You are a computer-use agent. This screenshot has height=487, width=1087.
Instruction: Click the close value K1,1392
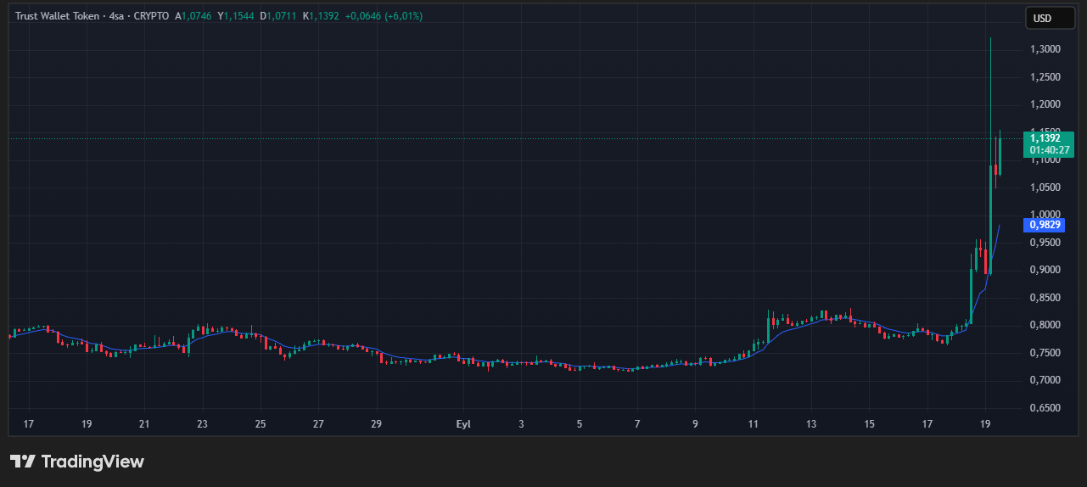click(x=321, y=16)
